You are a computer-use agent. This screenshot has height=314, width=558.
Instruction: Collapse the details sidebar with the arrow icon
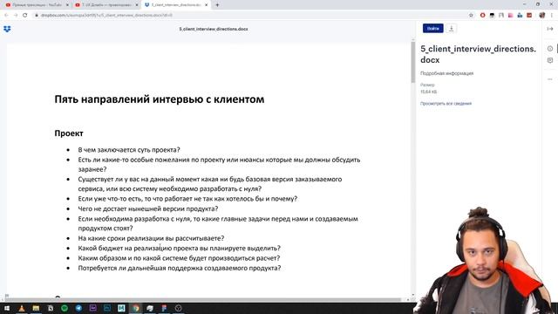coord(550,29)
